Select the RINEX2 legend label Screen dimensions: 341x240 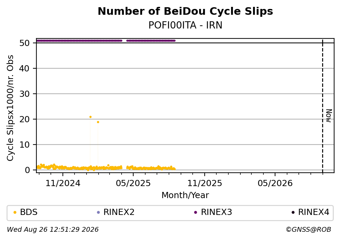119,212
